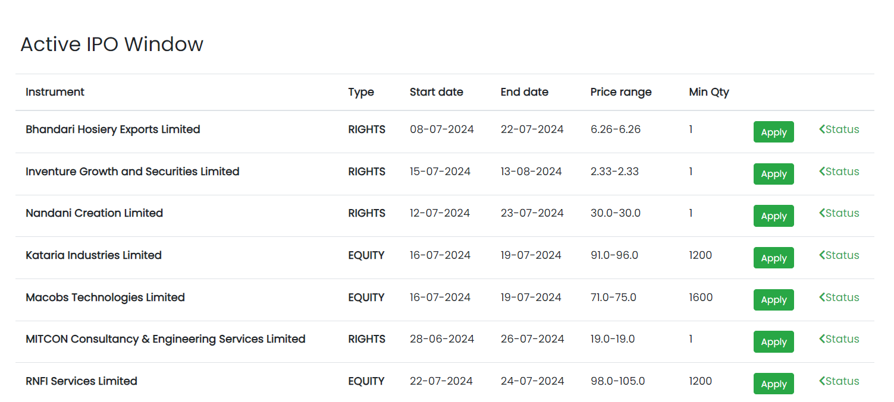Open Status for RNFI Services Limited
The image size is (894, 402).
tap(839, 381)
